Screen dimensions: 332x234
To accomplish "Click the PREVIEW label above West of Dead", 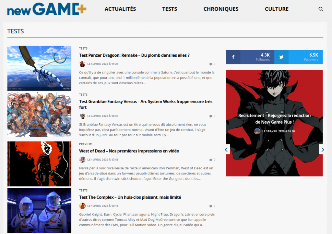I will point(85,144).
